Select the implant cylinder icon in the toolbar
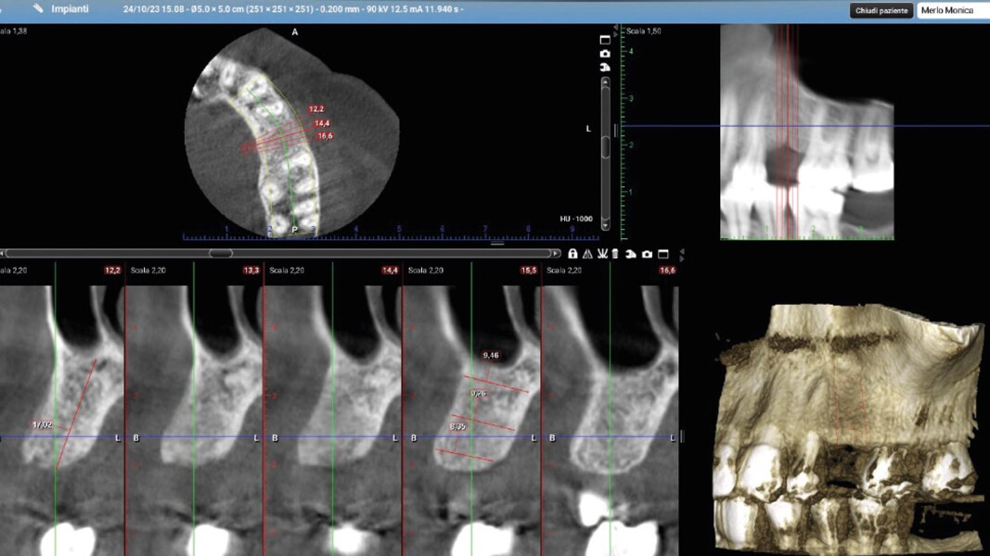 [x=614, y=253]
